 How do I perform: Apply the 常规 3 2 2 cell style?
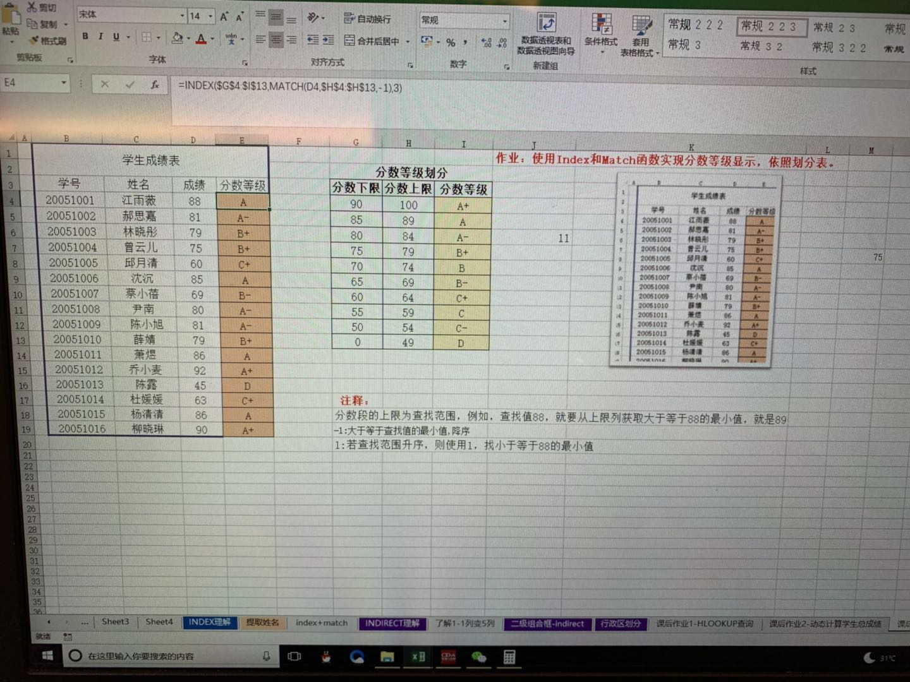click(x=839, y=47)
